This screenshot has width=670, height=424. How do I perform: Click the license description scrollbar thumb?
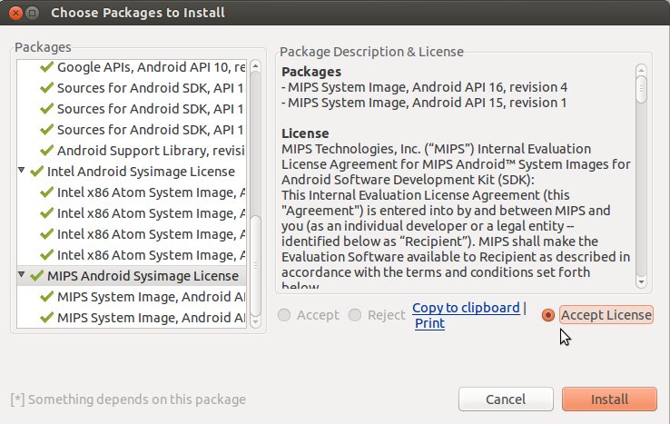[641, 89]
